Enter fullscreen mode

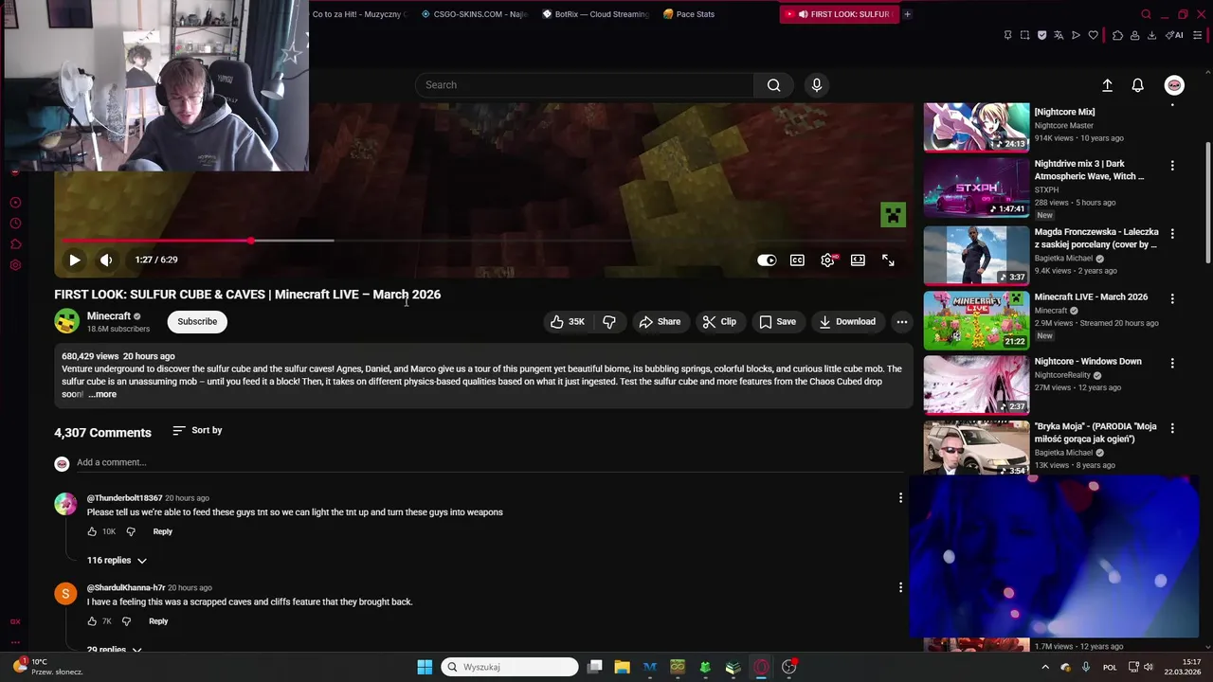pos(888,260)
